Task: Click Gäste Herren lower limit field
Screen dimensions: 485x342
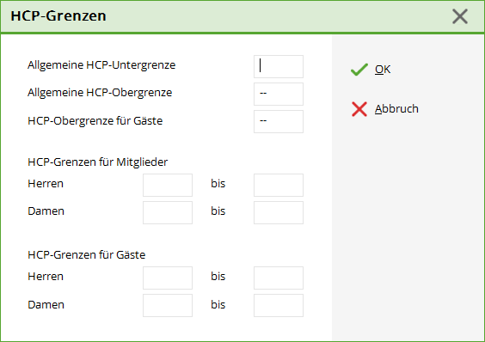Action: [168, 278]
